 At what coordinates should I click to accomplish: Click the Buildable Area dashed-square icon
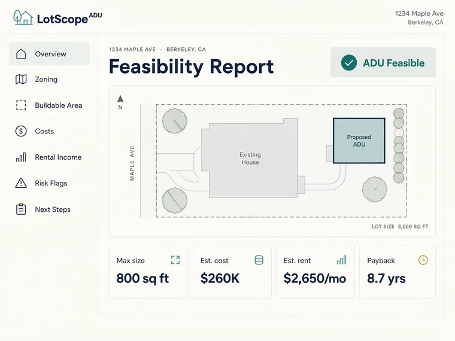click(x=21, y=105)
